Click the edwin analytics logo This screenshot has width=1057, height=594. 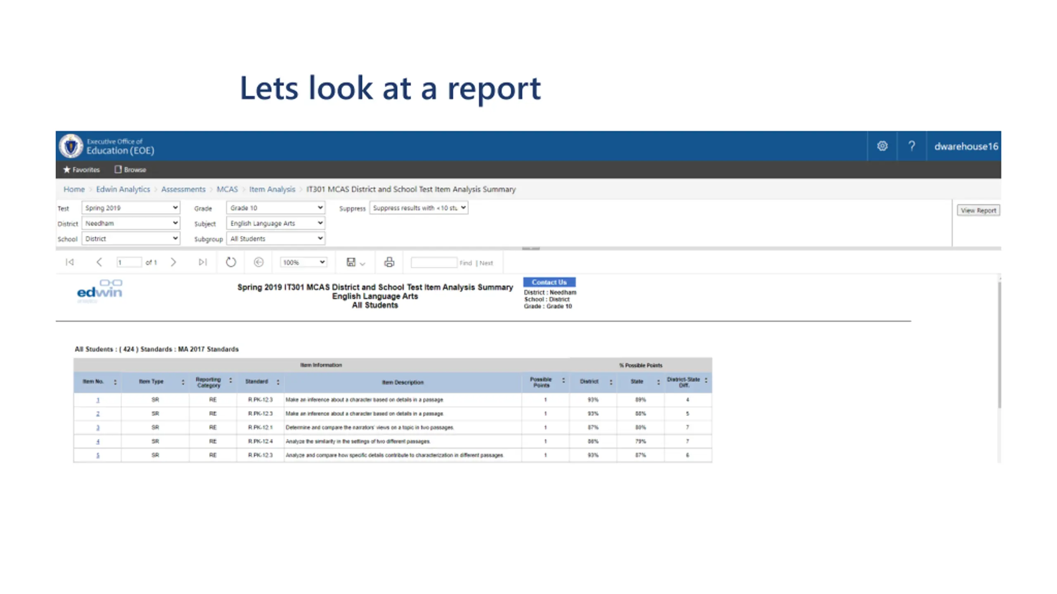pos(100,290)
